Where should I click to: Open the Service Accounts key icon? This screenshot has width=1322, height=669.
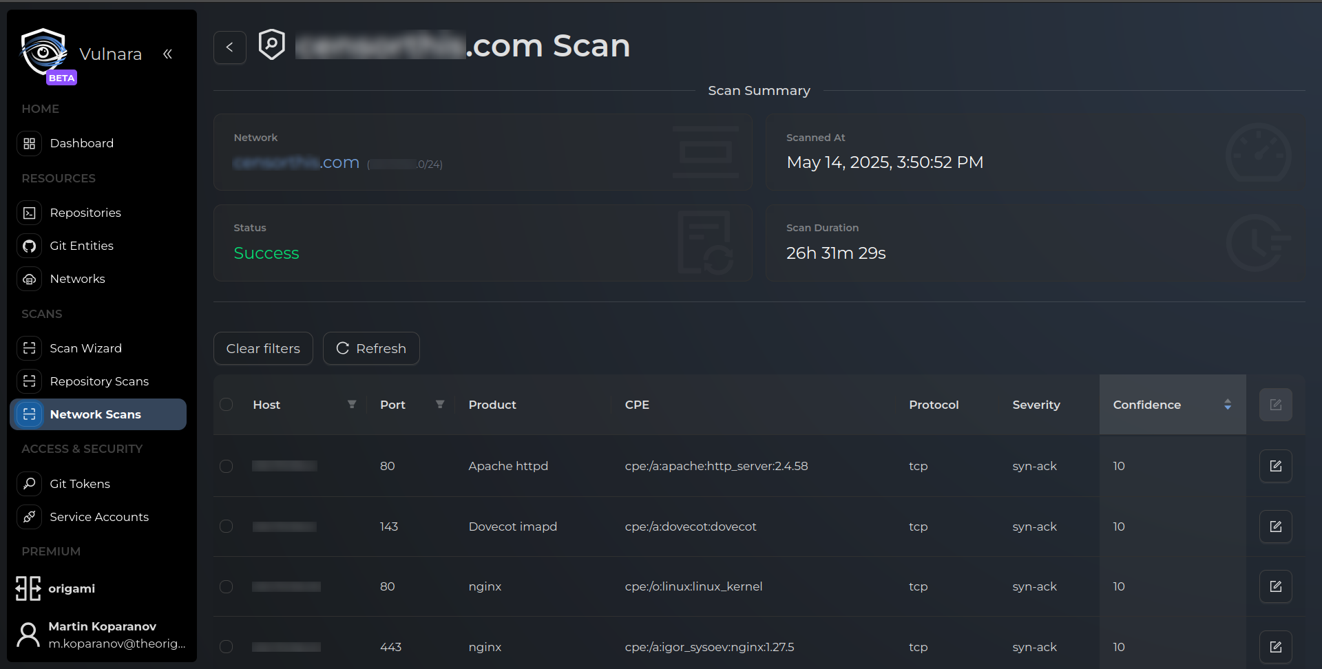pos(29,517)
